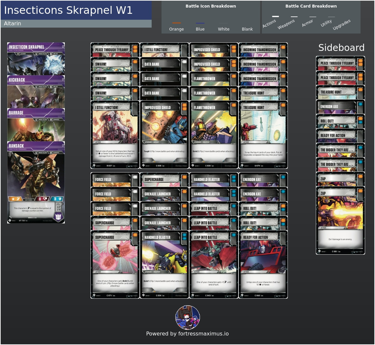375x345 pixels.
Task: Click the Actions breakdown label
Action: coord(269,23)
